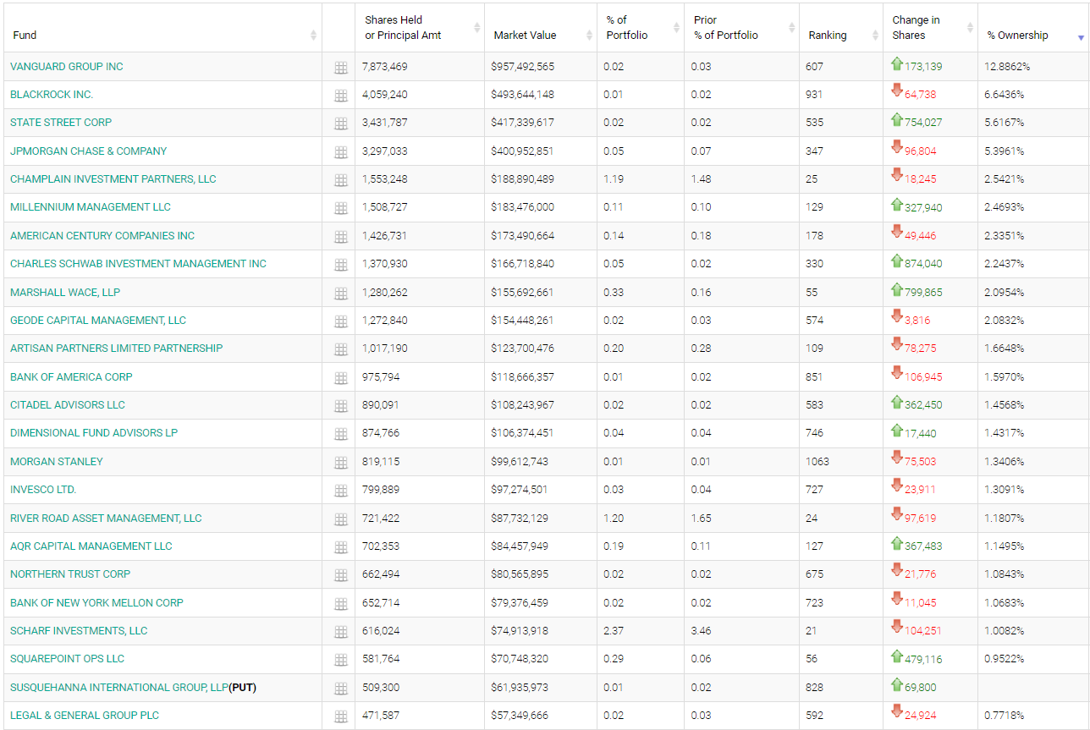Open CITADEL ADVISORS LLC link
This screenshot has height=730, width=1090.
coord(68,405)
